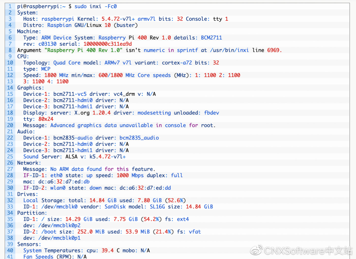Click the cpu temperature value 39.4
This screenshot has height=259, width=356.
tap(108, 250)
